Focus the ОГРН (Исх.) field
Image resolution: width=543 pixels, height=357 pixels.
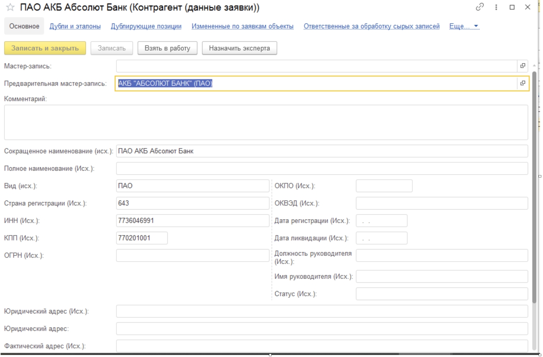tap(192, 255)
